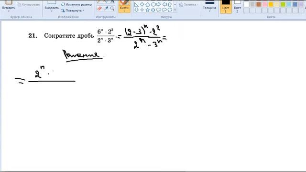Pick the right arrow shape
The height and width of the screenshot is (172, 306).
point(159,4)
